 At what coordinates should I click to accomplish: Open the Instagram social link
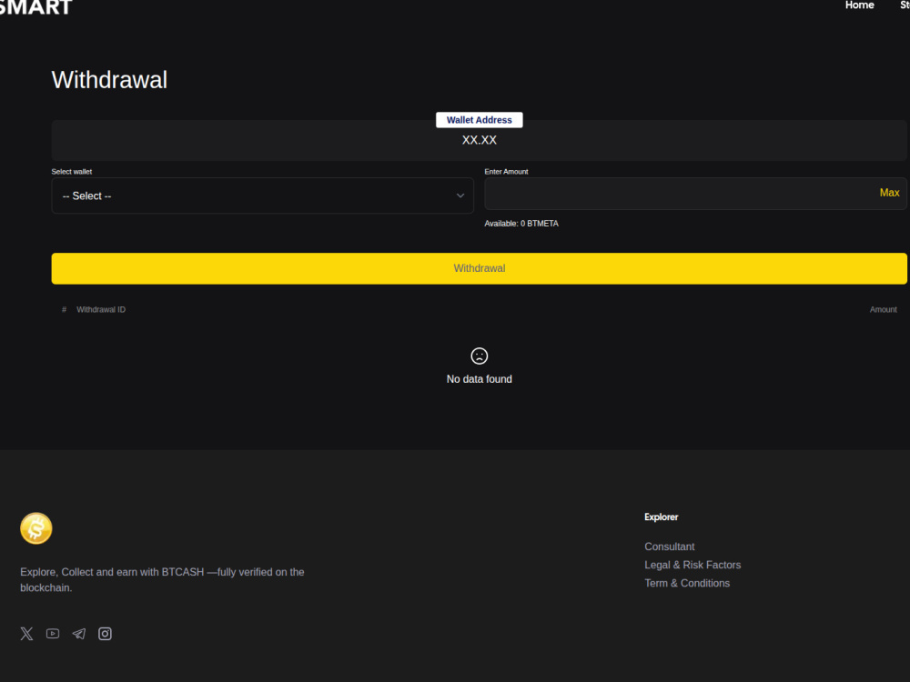click(x=105, y=633)
